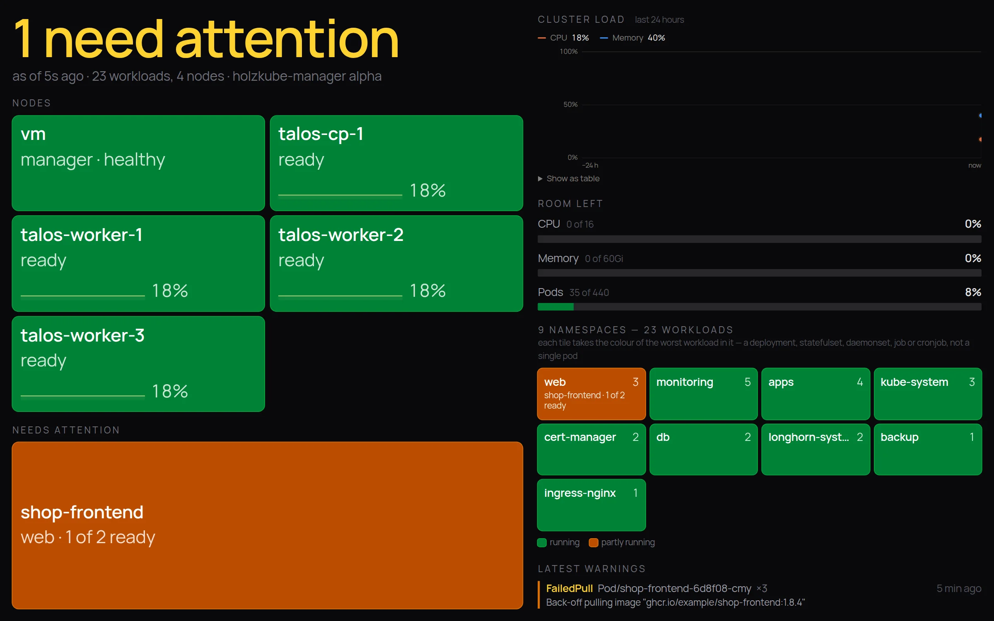Viewport: 994px width, 621px height.
Task: Click the '35 of 440' pods count
Action: (589, 292)
